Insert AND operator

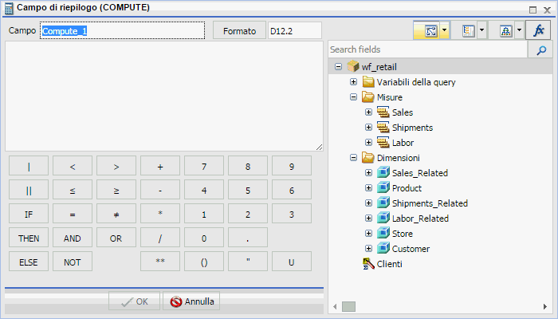pos(73,238)
